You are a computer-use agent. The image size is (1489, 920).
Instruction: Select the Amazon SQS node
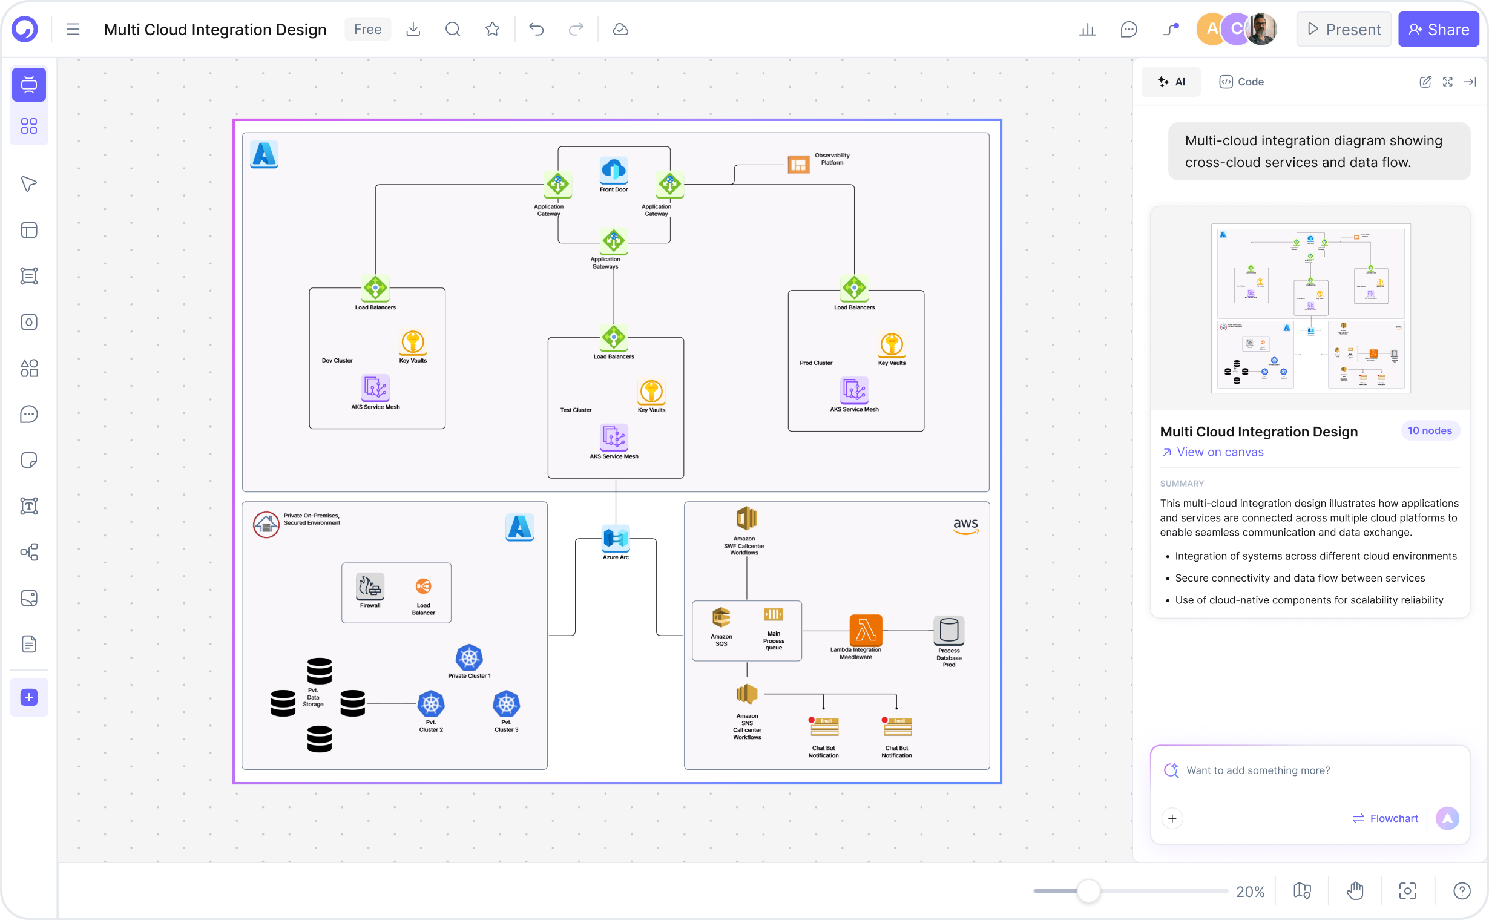coord(721,626)
